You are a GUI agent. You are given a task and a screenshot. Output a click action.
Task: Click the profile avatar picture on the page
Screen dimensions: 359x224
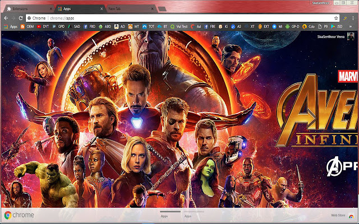pyautogui.click(x=351, y=36)
